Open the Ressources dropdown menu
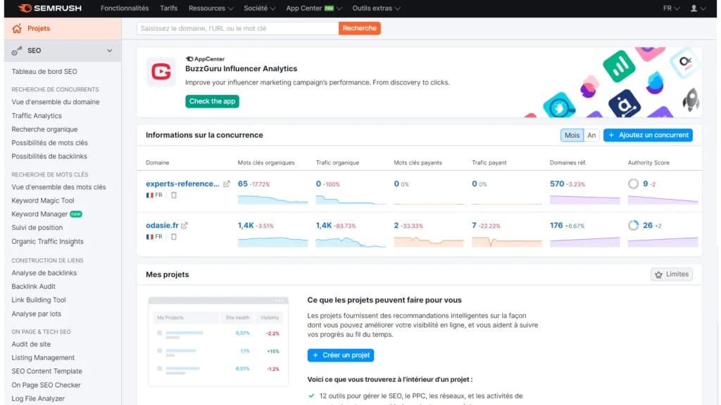Image resolution: width=721 pixels, height=405 pixels. [x=210, y=9]
